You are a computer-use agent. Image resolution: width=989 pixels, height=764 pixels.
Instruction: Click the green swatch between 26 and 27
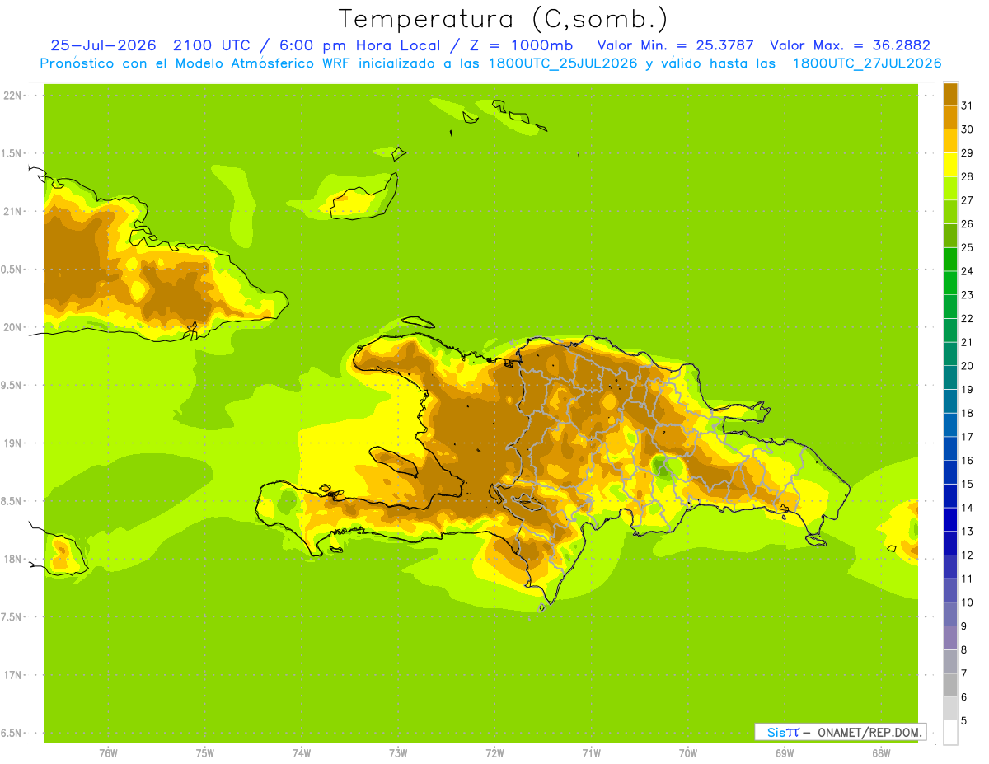[950, 212]
